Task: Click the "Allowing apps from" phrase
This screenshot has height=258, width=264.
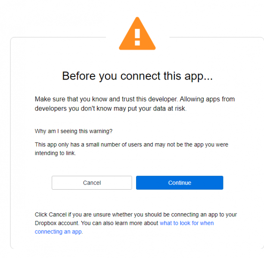Action: coord(207,99)
